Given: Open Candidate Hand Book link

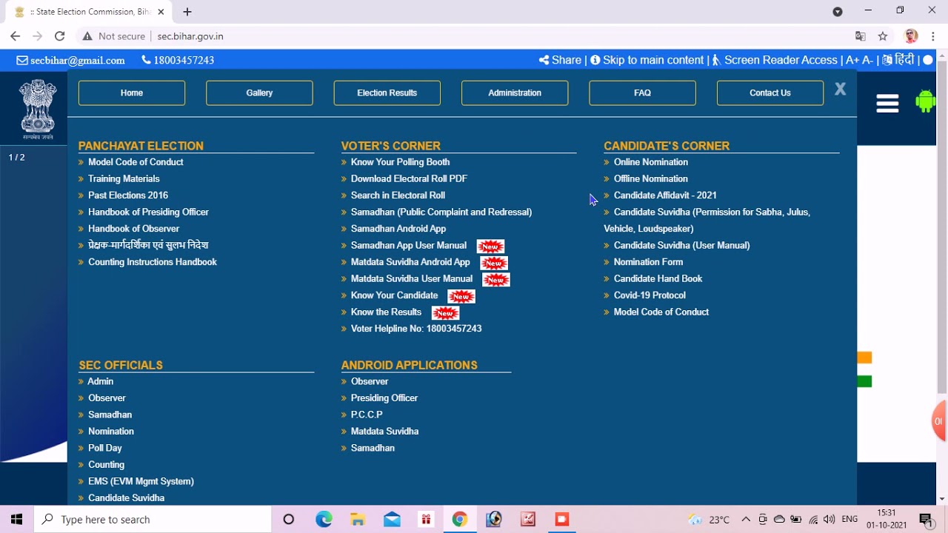Looking at the screenshot, I should 658,278.
